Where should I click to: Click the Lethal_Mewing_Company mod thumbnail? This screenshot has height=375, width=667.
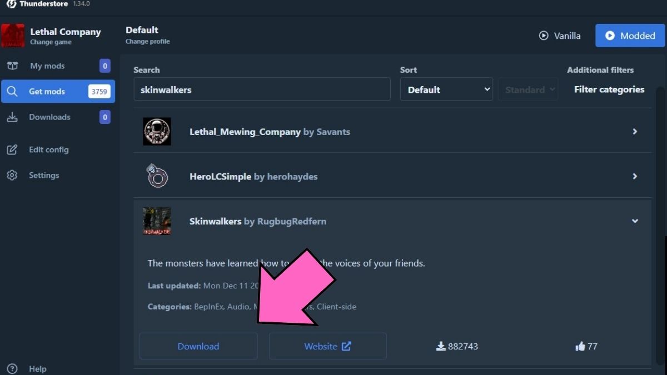click(157, 132)
